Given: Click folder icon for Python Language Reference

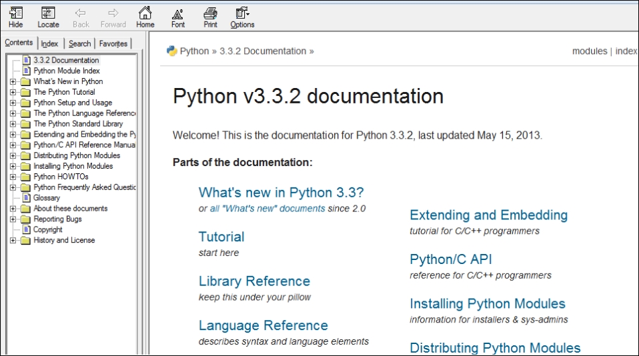Looking at the screenshot, I should click(25, 113).
